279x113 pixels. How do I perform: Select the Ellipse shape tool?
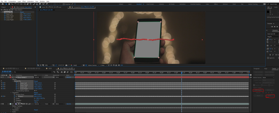tap(25, 4)
